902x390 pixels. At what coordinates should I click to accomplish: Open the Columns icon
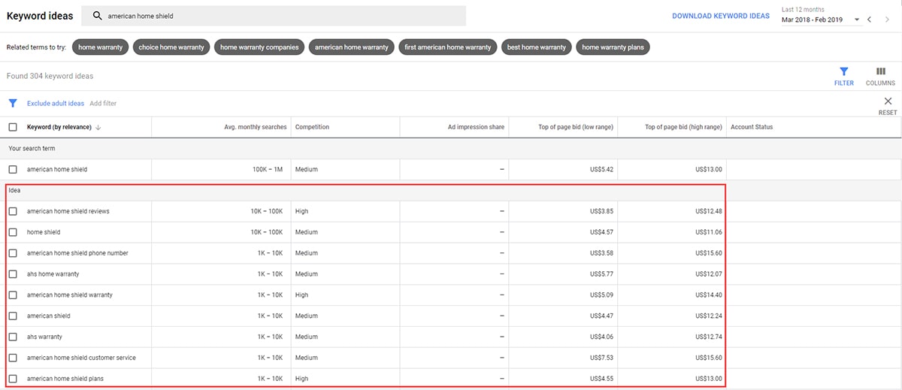880,71
